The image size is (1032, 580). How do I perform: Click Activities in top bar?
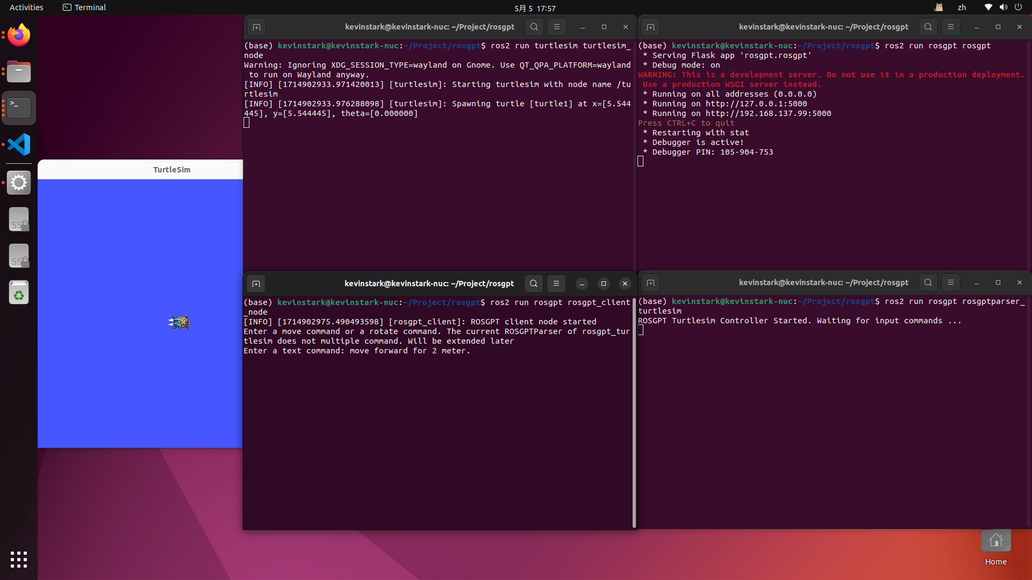(26, 8)
